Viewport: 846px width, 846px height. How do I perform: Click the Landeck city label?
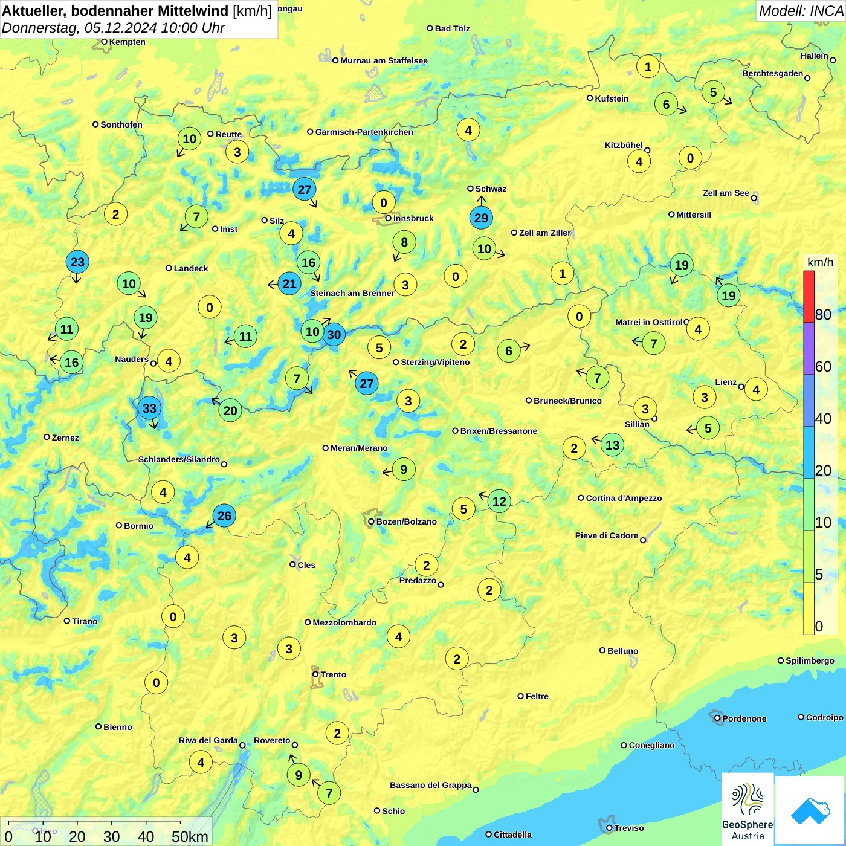click(191, 268)
